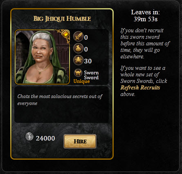This screenshot has width=182, height=174.
Task: Click the Refresh Recruits link text
Action: tap(140, 87)
